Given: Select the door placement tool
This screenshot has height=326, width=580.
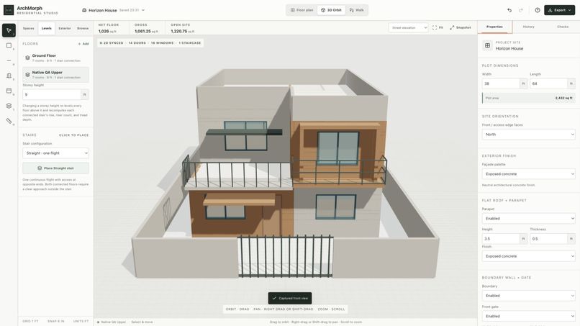Looking at the screenshot, I should coord(9,76).
